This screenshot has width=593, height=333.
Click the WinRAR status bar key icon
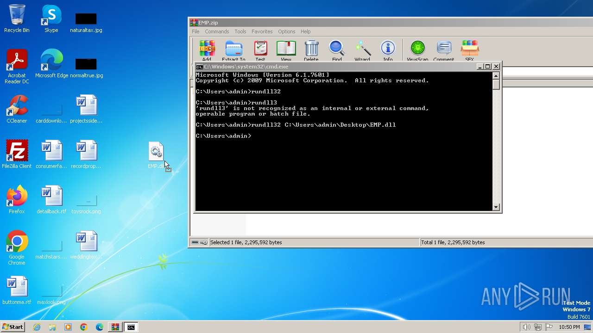pyautogui.click(x=204, y=242)
